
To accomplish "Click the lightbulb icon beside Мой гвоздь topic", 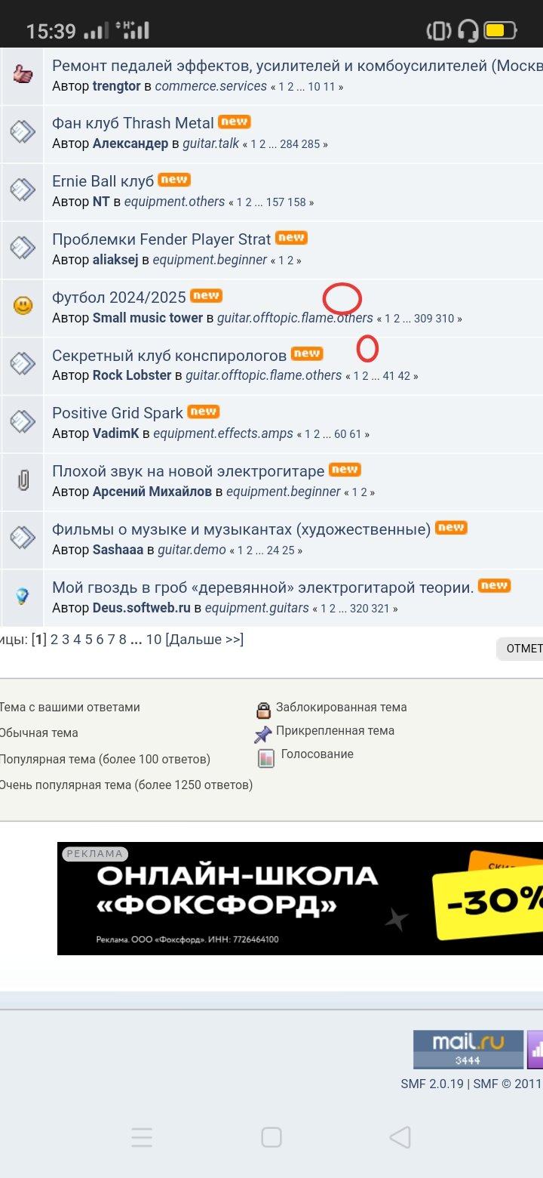I will click(23, 597).
